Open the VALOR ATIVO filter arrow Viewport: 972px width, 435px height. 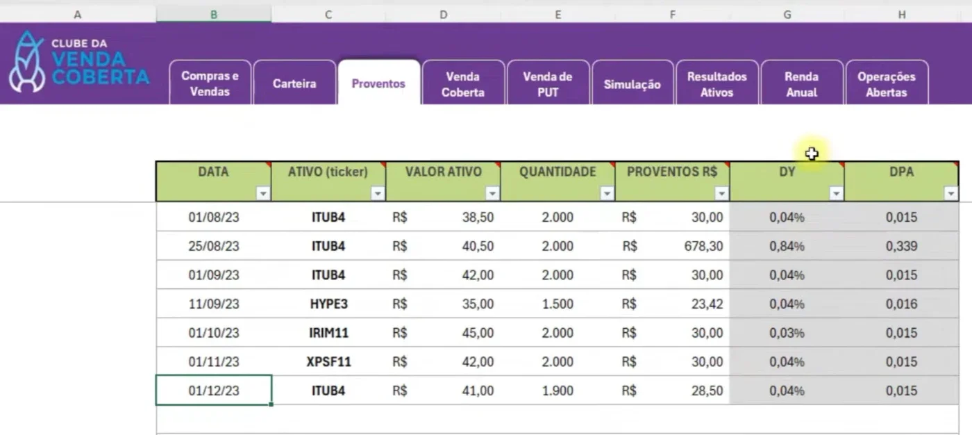point(492,194)
